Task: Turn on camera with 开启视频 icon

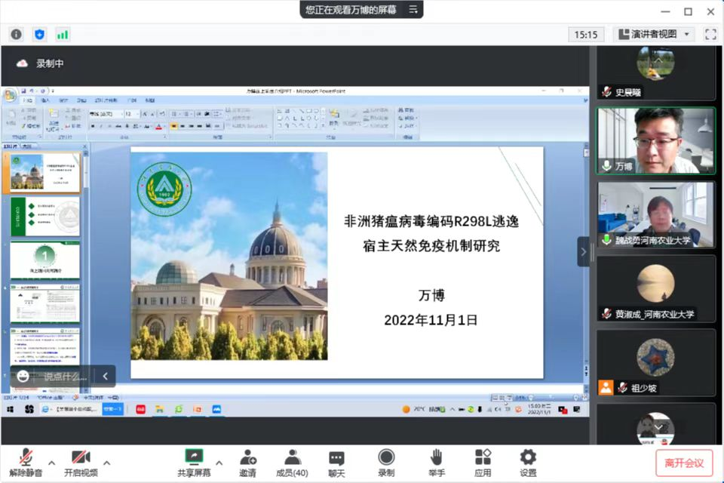Action: pyautogui.click(x=81, y=461)
